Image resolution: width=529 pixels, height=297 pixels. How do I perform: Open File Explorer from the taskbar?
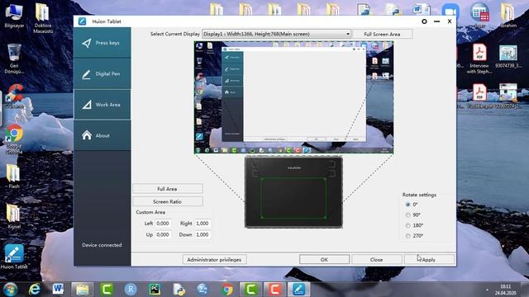83,290
